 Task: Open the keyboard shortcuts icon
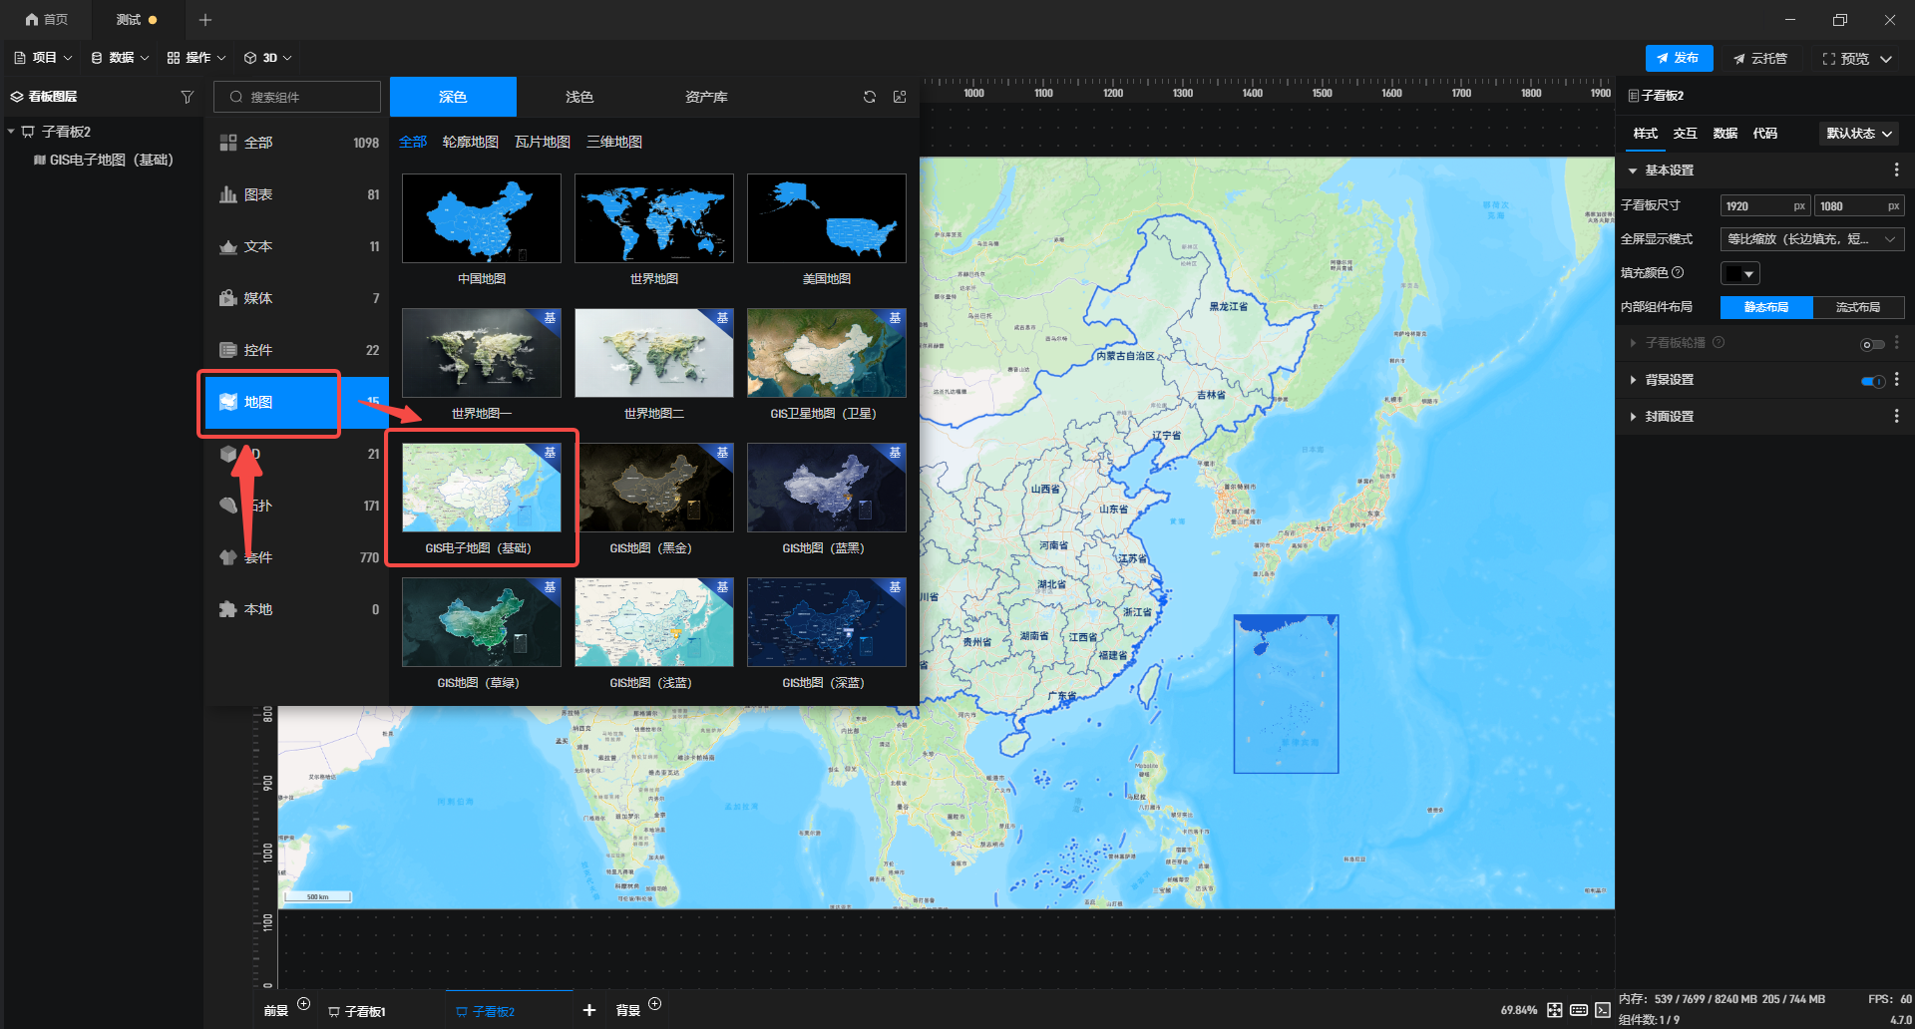click(1579, 1010)
